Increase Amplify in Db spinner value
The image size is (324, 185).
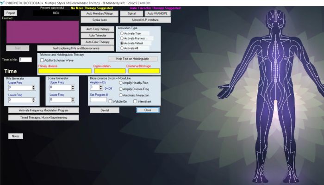(x=101, y=86)
